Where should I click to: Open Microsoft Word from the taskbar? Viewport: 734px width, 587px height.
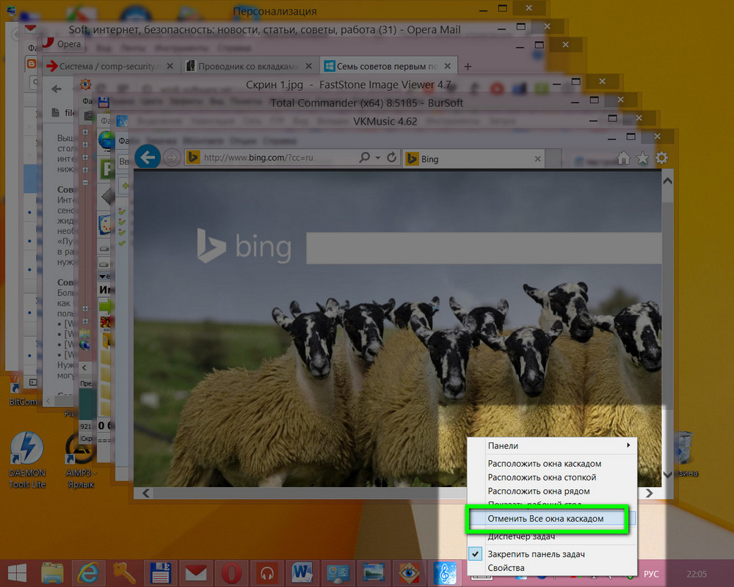(x=302, y=573)
